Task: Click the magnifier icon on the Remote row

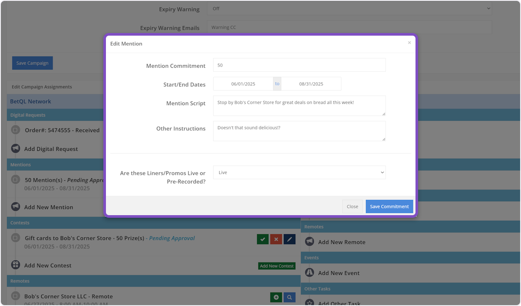Action: [290, 297]
